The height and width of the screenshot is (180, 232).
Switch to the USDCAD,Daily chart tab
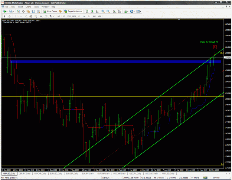[151, 174]
